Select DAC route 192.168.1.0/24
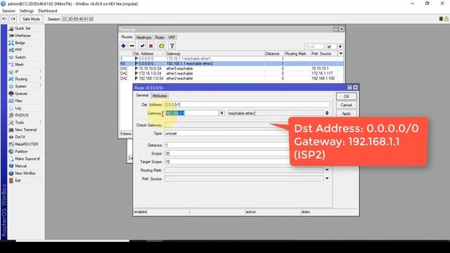450x253 pixels. tap(231, 78)
